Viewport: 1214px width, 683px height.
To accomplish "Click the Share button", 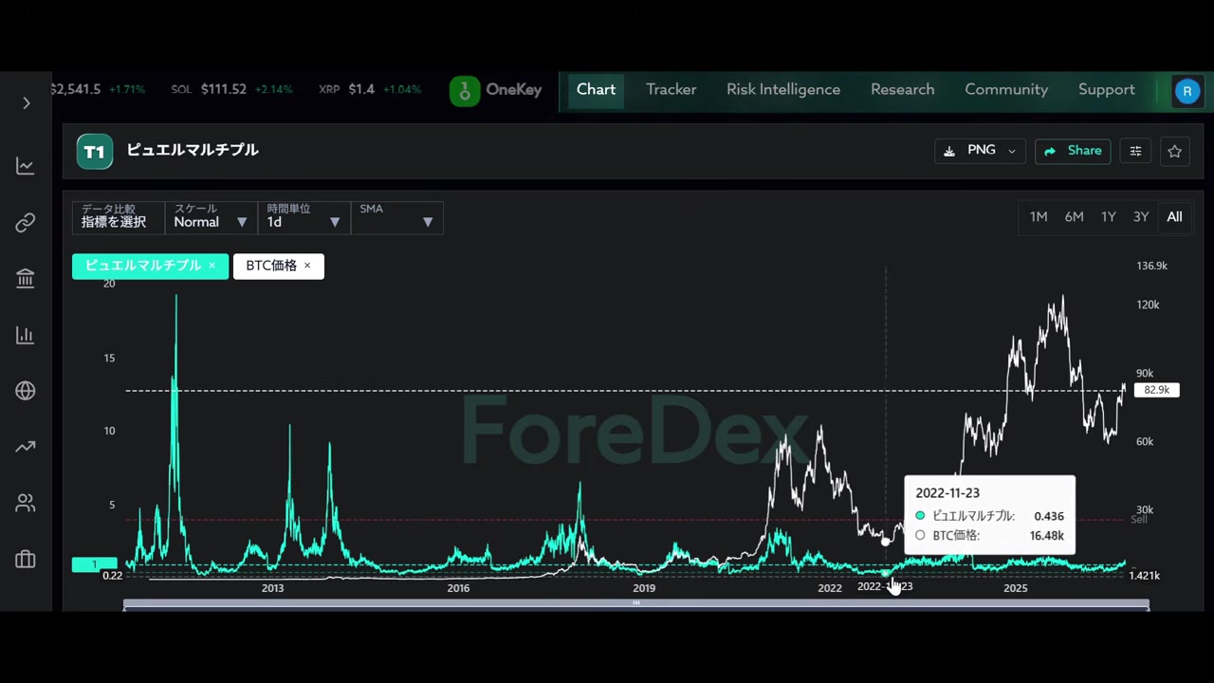I will [1073, 151].
